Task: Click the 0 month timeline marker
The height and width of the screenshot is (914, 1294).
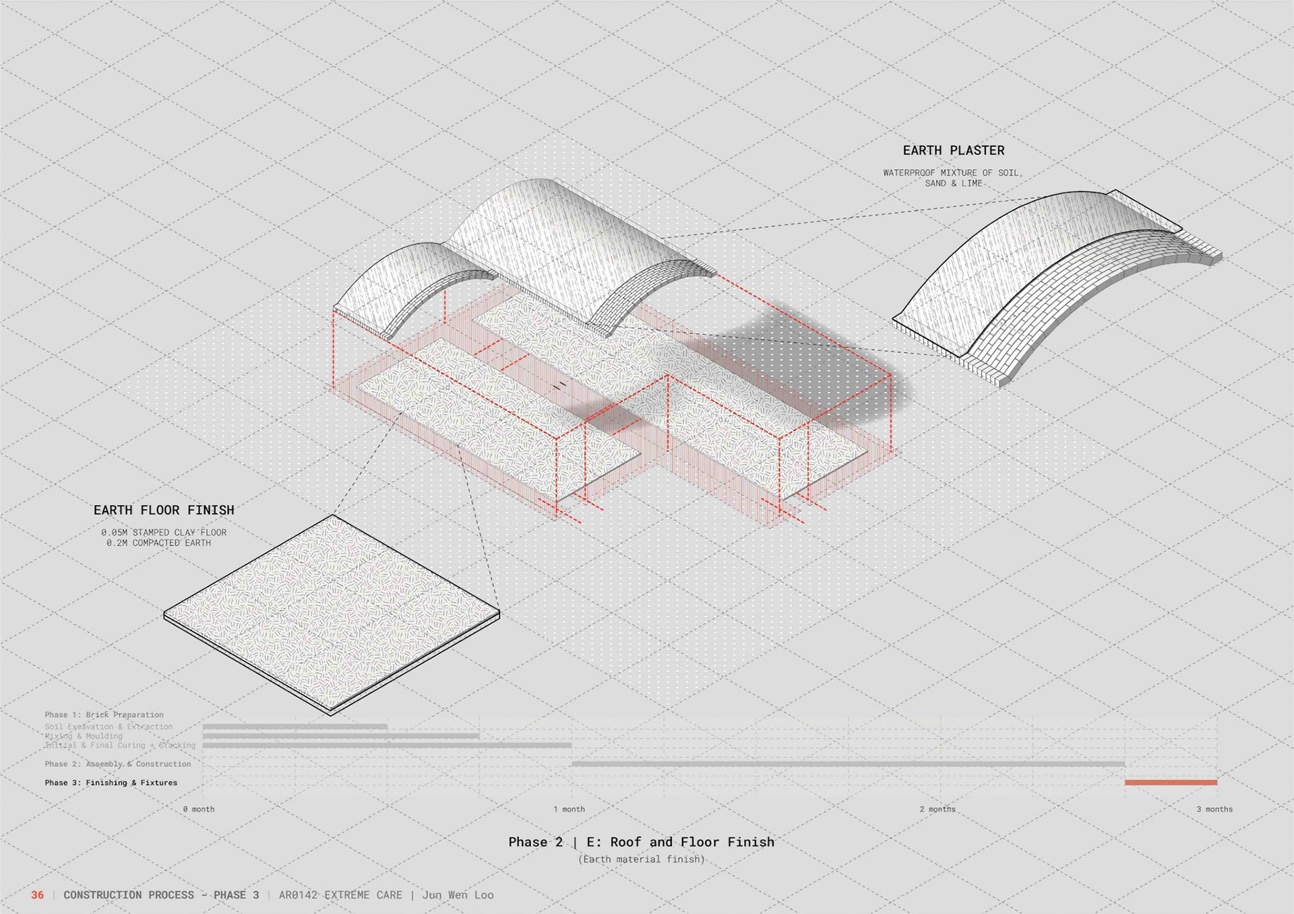Action: [199, 809]
